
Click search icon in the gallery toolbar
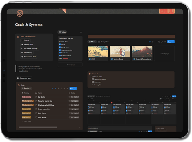(159, 42)
